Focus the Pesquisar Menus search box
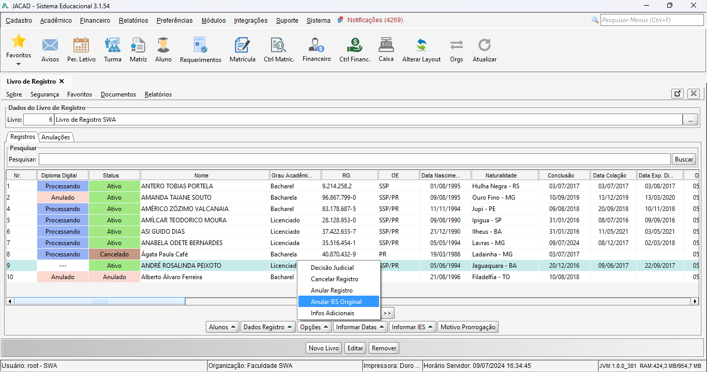Viewport: 707px width, 372px height. pyautogui.click(x=652, y=20)
